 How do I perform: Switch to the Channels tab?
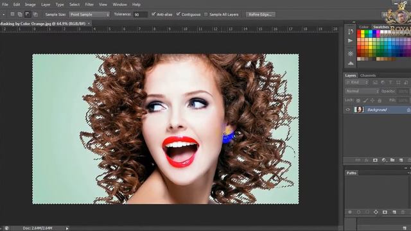(x=368, y=76)
